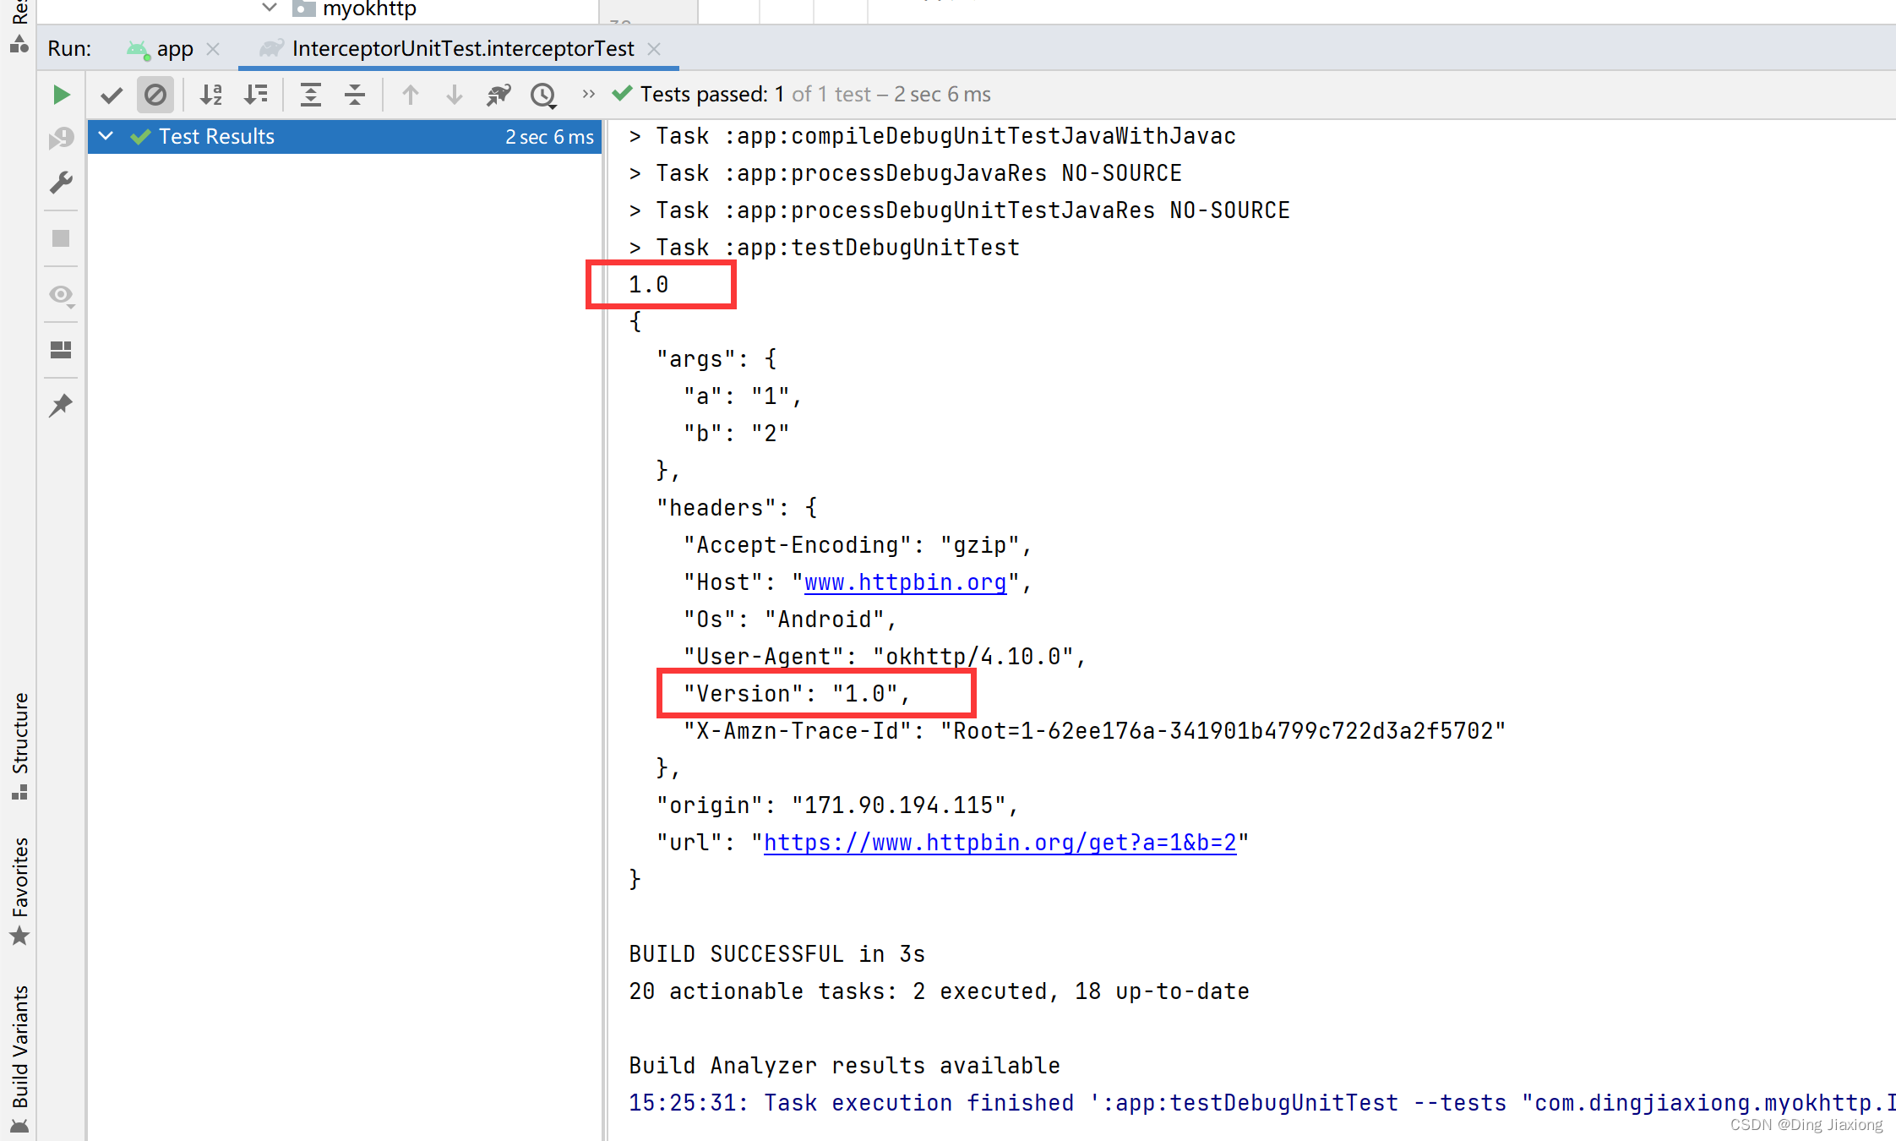Close the InterceptorUnitTest.interceptorTest tab
The height and width of the screenshot is (1141, 1896).
coord(654,49)
